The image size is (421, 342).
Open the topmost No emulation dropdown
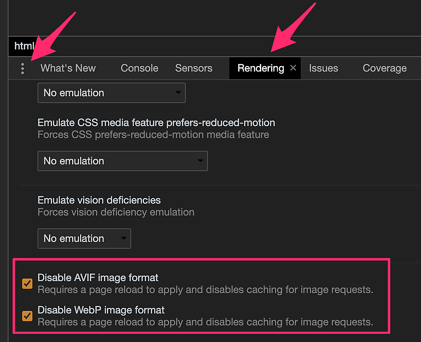pos(111,93)
